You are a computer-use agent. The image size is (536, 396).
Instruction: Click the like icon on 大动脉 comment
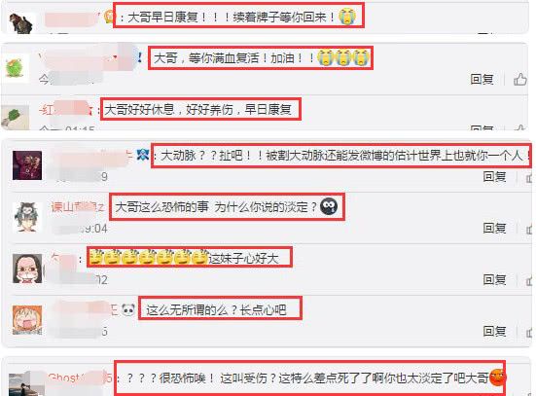(530, 177)
